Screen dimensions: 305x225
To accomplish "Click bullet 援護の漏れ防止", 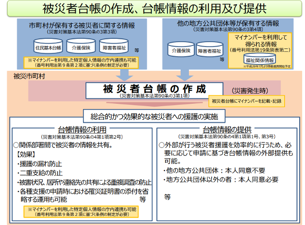I will tap(39, 164).
